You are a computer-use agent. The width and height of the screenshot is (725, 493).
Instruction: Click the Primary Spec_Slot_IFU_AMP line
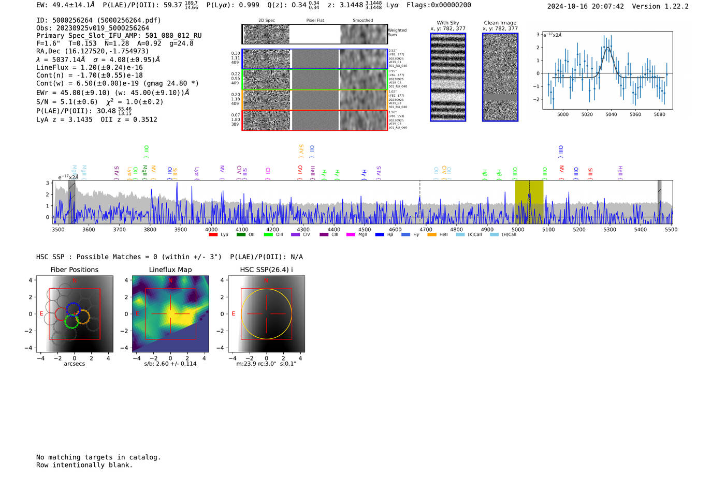119,36
